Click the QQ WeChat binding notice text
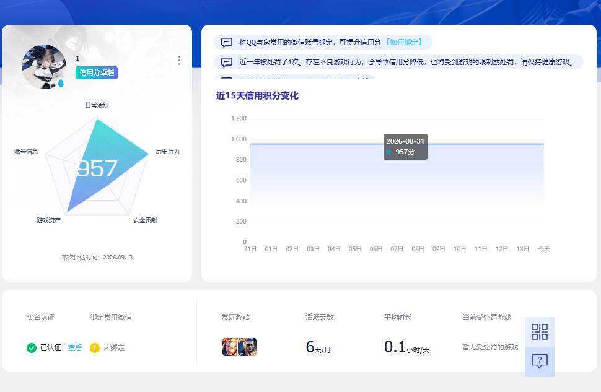The height and width of the screenshot is (392, 601). [x=310, y=42]
